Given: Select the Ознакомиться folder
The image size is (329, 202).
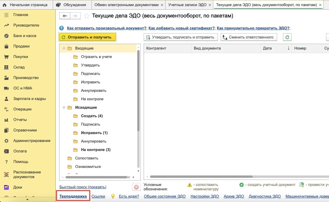Looking at the screenshot, I should coord(88,167).
